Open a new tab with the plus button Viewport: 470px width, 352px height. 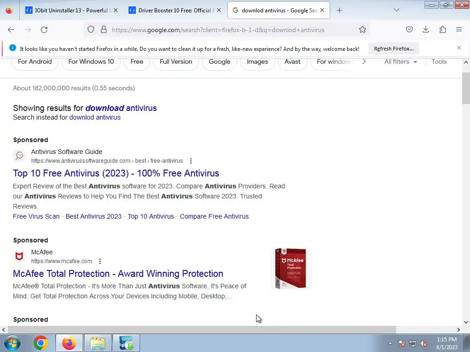[339, 11]
